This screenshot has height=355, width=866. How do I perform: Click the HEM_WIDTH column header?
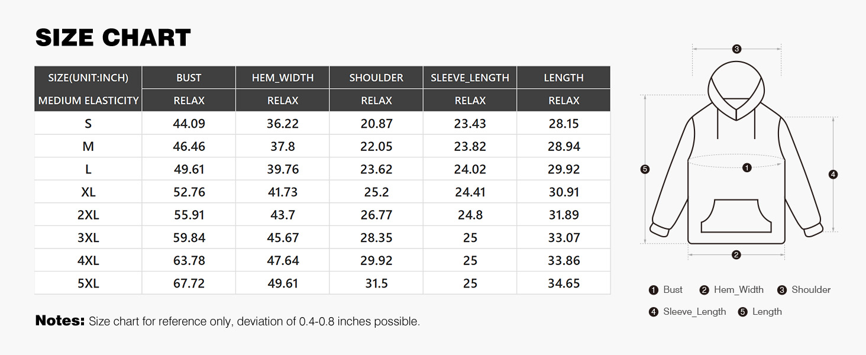pos(283,78)
